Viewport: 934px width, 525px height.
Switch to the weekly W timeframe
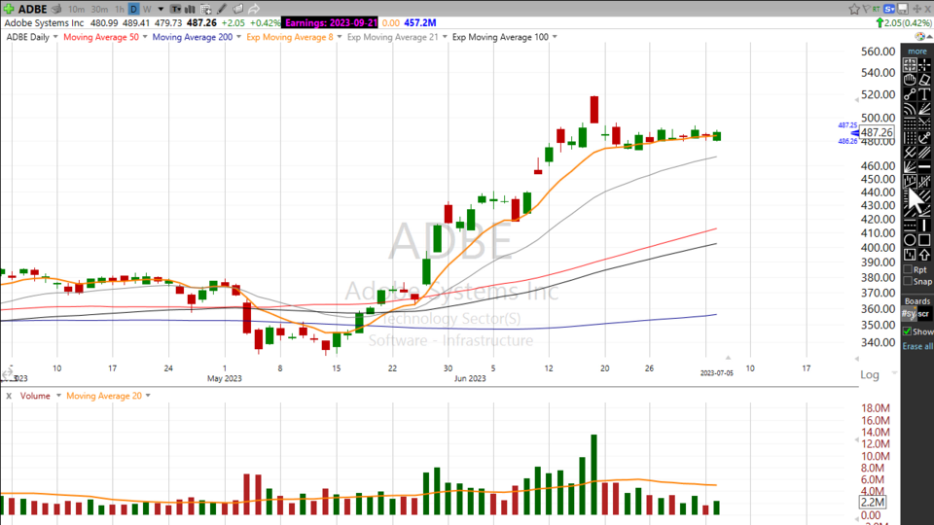click(x=147, y=9)
